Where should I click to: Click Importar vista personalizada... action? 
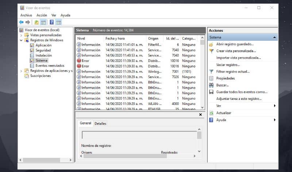point(239,58)
